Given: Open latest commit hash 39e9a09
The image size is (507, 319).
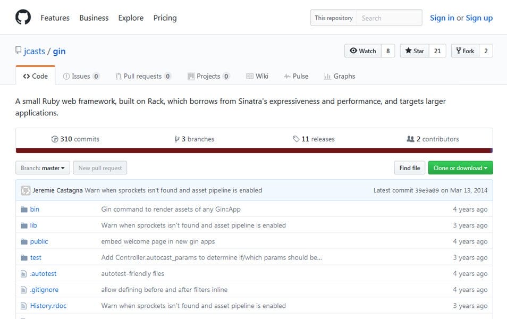Looking at the screenshot, I should 427,190.
